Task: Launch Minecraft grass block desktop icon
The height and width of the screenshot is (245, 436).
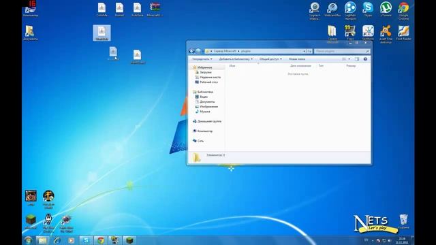Action: [x=31, y=221]
